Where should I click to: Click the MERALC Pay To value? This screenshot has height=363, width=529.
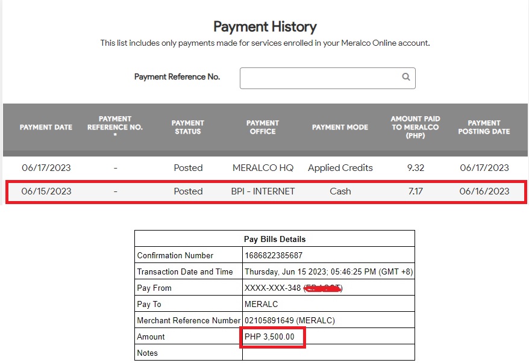pyautogui.click(x=261, y=304)
